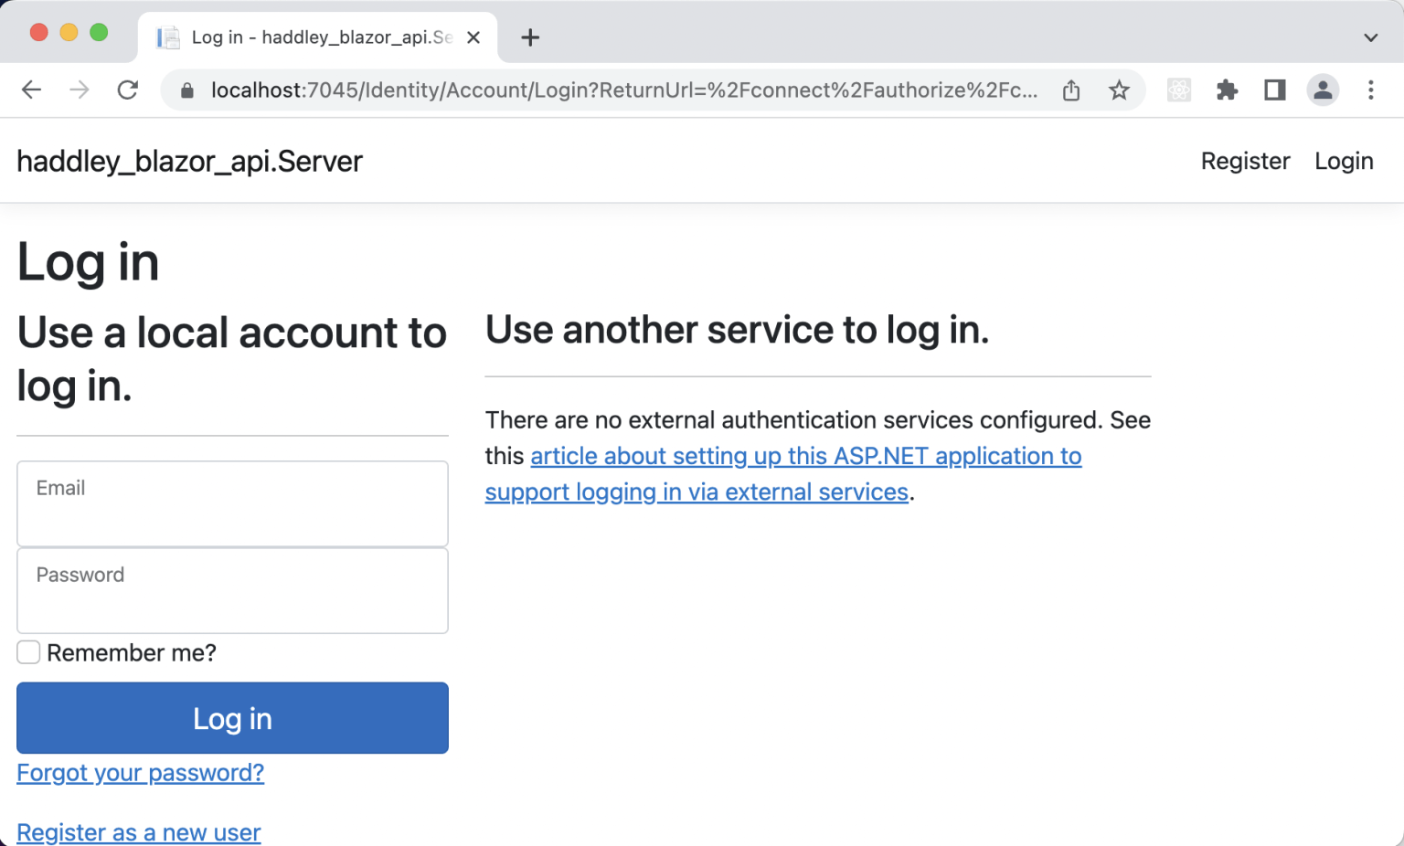Open Chrome's three-dot menu
The height and width of the screenshot is (846, 1404).
[x=1370, y=90]
